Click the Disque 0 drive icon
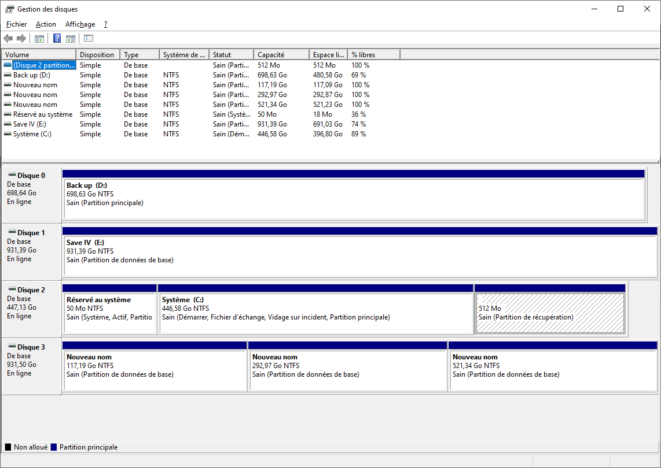 tap(12, 176)
